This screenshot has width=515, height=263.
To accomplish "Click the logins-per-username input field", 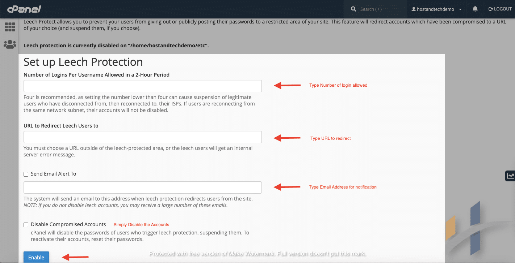I will [142, 86].
